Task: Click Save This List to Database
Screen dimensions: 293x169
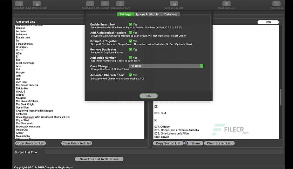Action: pyautogui.click(x=99, y=159)
